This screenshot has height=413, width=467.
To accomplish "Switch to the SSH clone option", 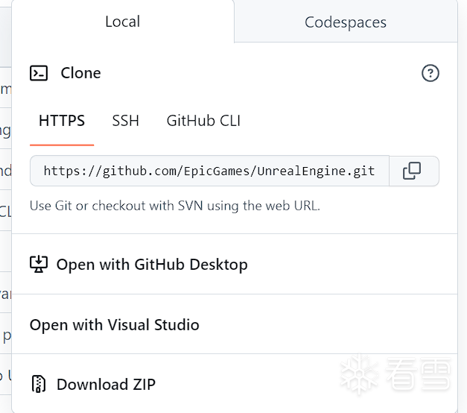I will (125, 121).
